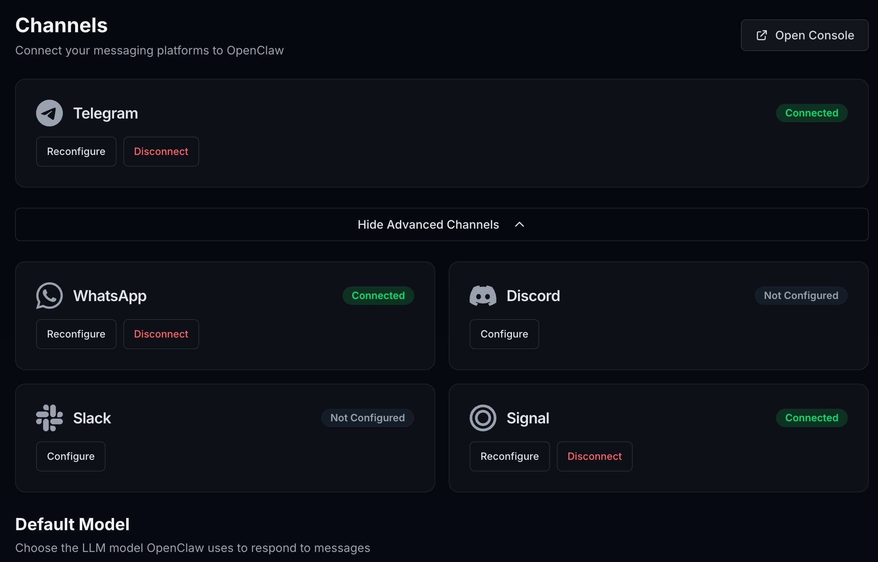Collapse advanced channels using the chevron arrow
Image resolution: width=878 pixels, height=562 pixels.
pos(520,224)
